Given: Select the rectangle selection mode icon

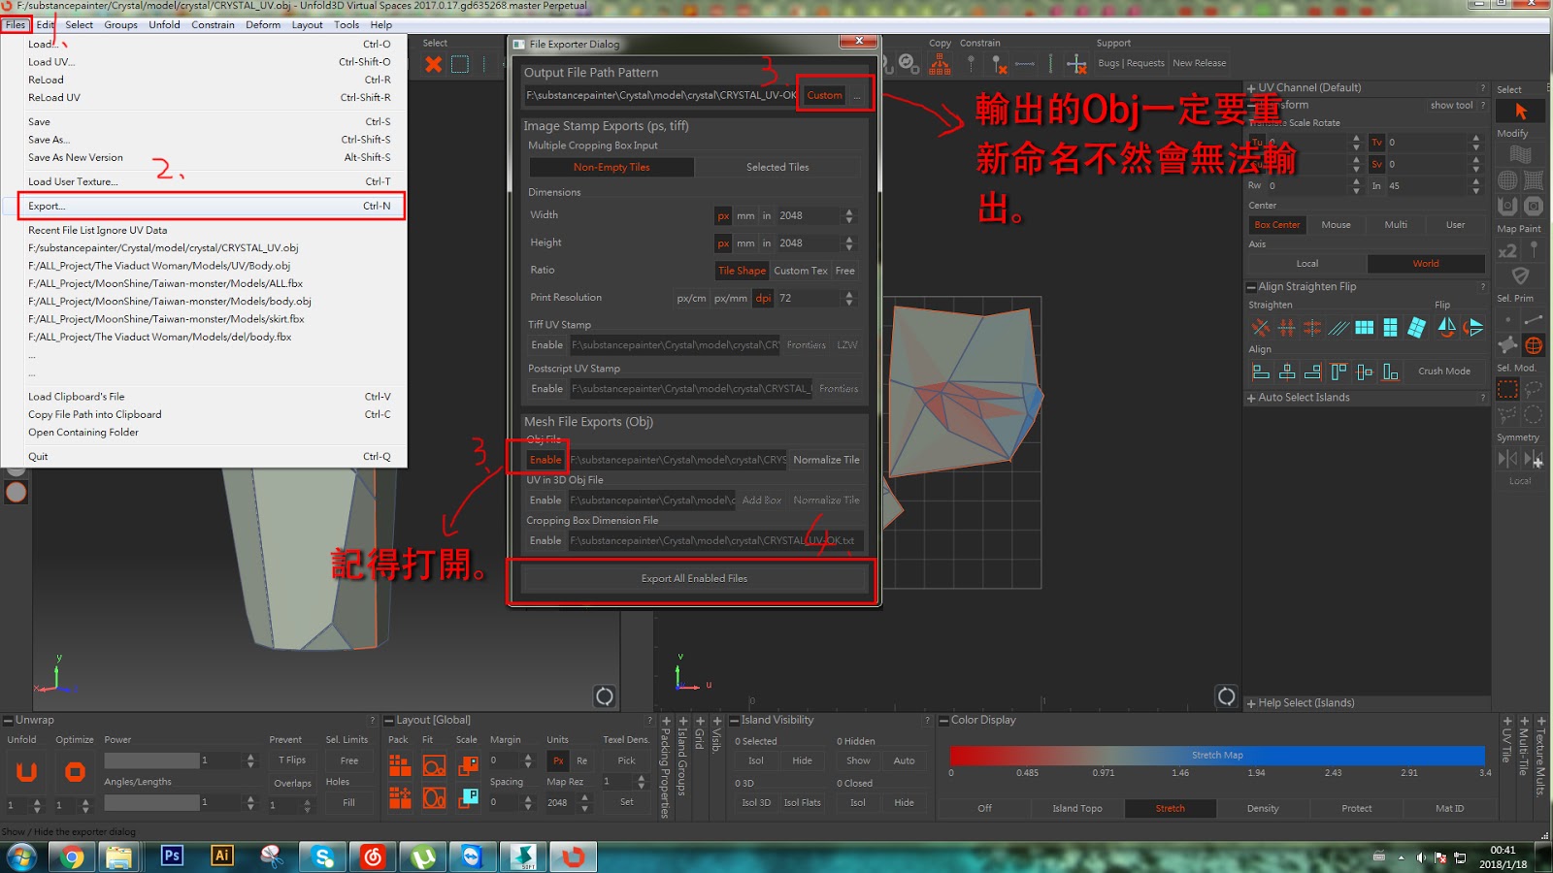Looking at the screenshot, I should click(x=1507, y=390).
